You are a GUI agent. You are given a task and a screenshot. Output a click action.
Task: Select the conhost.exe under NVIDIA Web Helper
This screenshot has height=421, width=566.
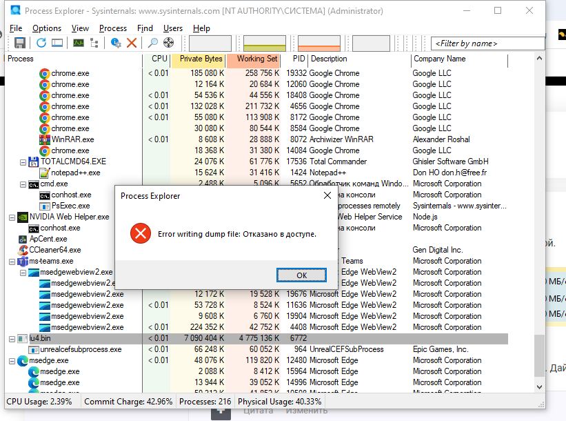click(60, 228)
